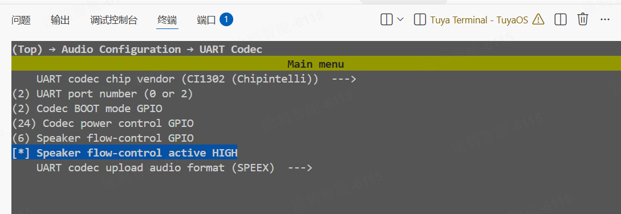621x214 pixels.
Task: Select the 终端 tab
Action: pos(167,20)
